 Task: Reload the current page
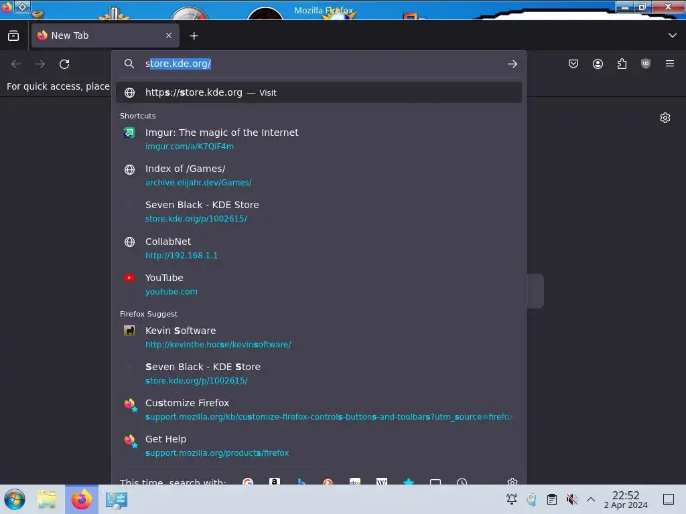[x=64, y=64]
